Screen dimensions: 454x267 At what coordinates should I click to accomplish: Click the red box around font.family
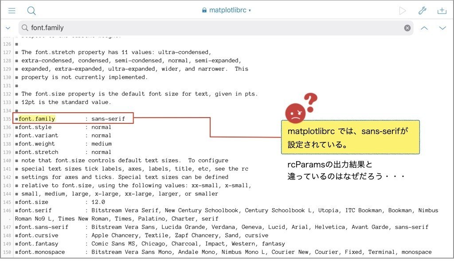73,118
